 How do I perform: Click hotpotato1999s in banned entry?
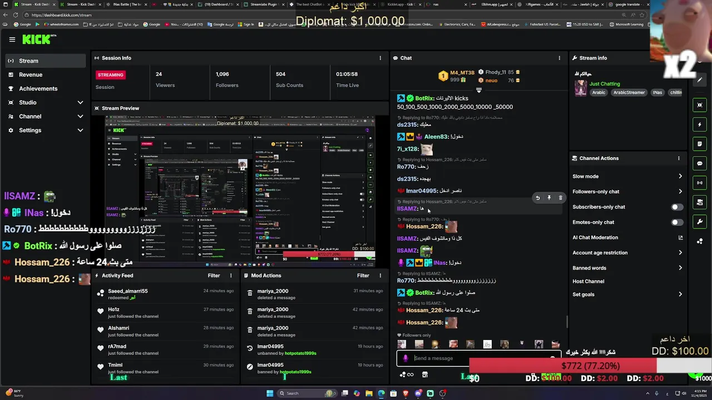pyautogui.click(x=295, y=372)
